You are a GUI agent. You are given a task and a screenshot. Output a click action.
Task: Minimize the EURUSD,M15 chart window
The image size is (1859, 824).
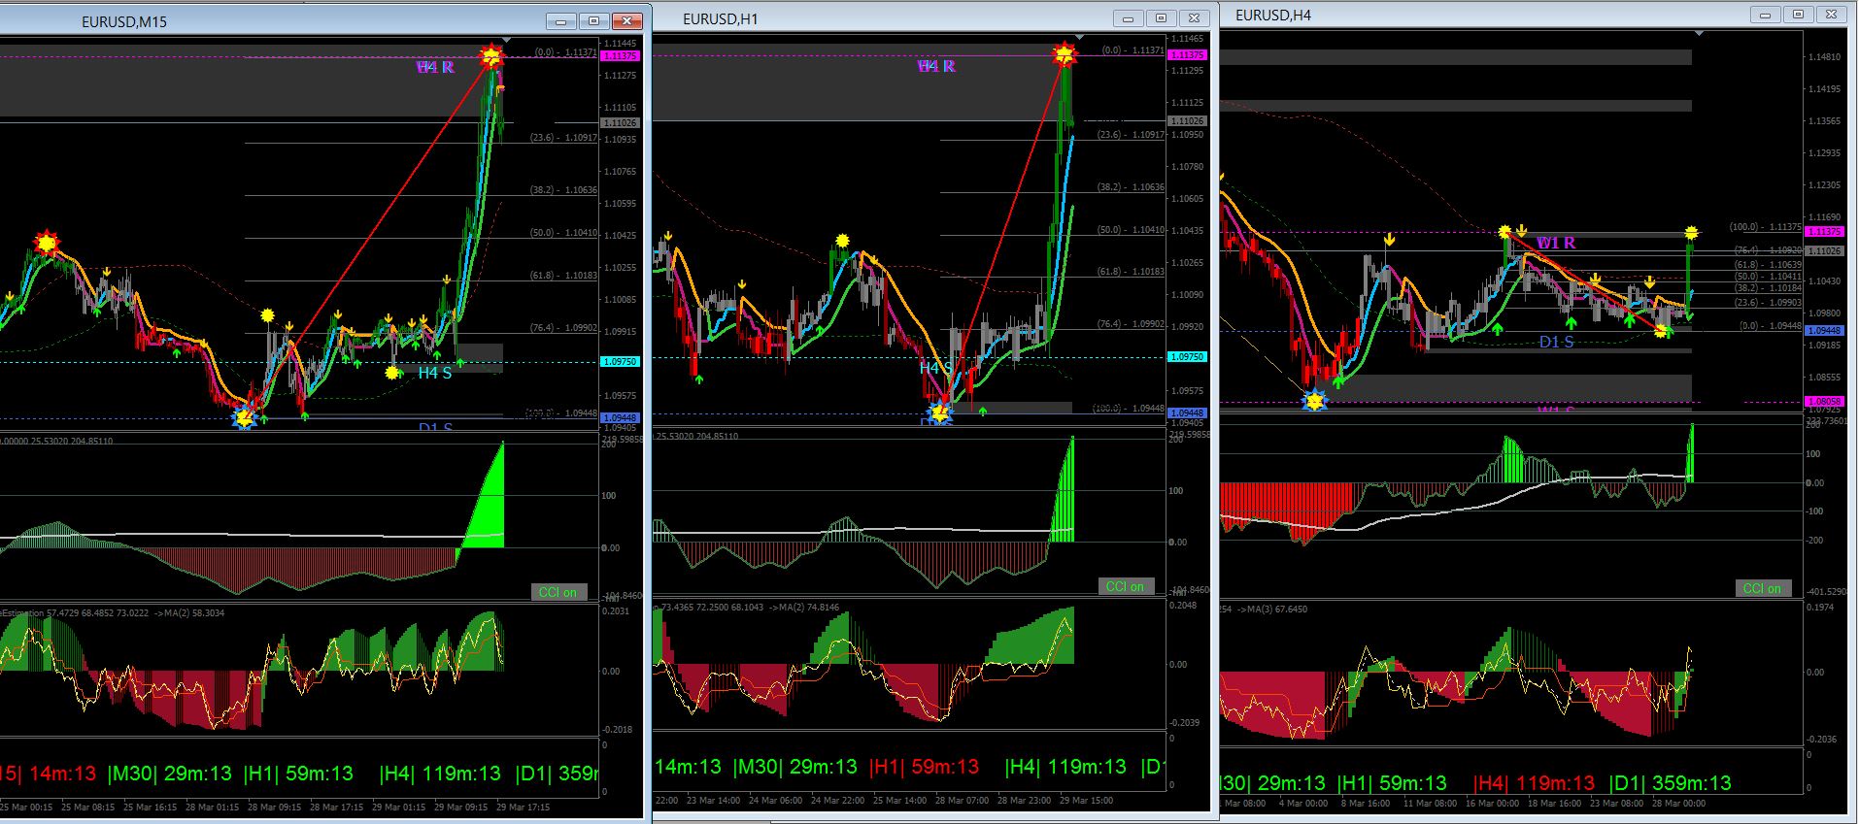(x=561, y=20)
